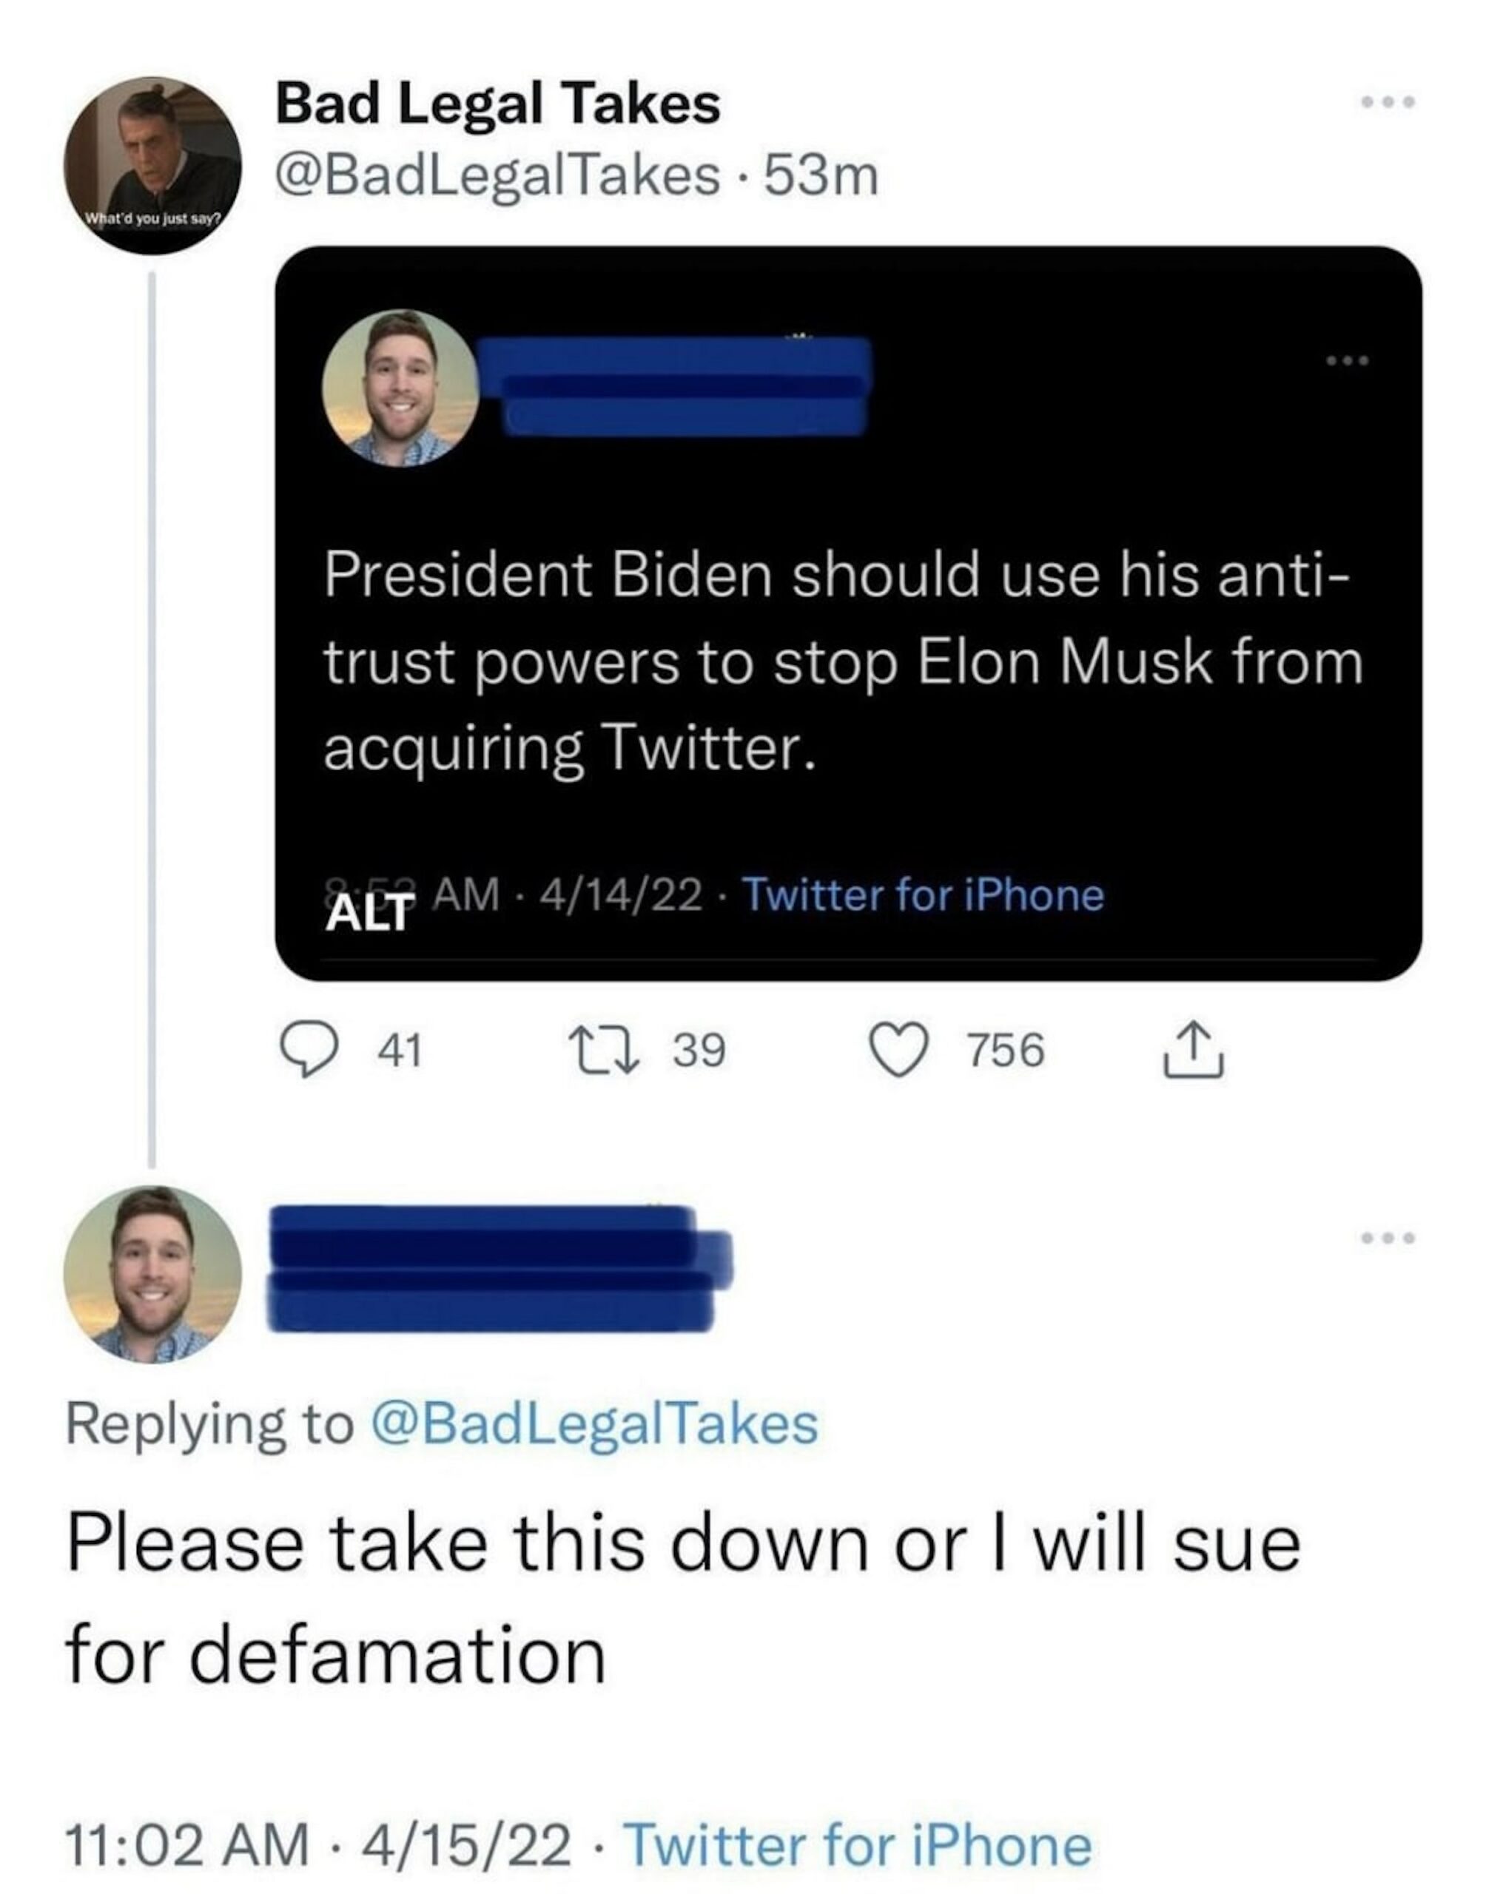Image resolution: width=1486 pixels, height=1894 pixels.
Task: Open the Bad Legal Takes display name
Action: click(497, 104)
